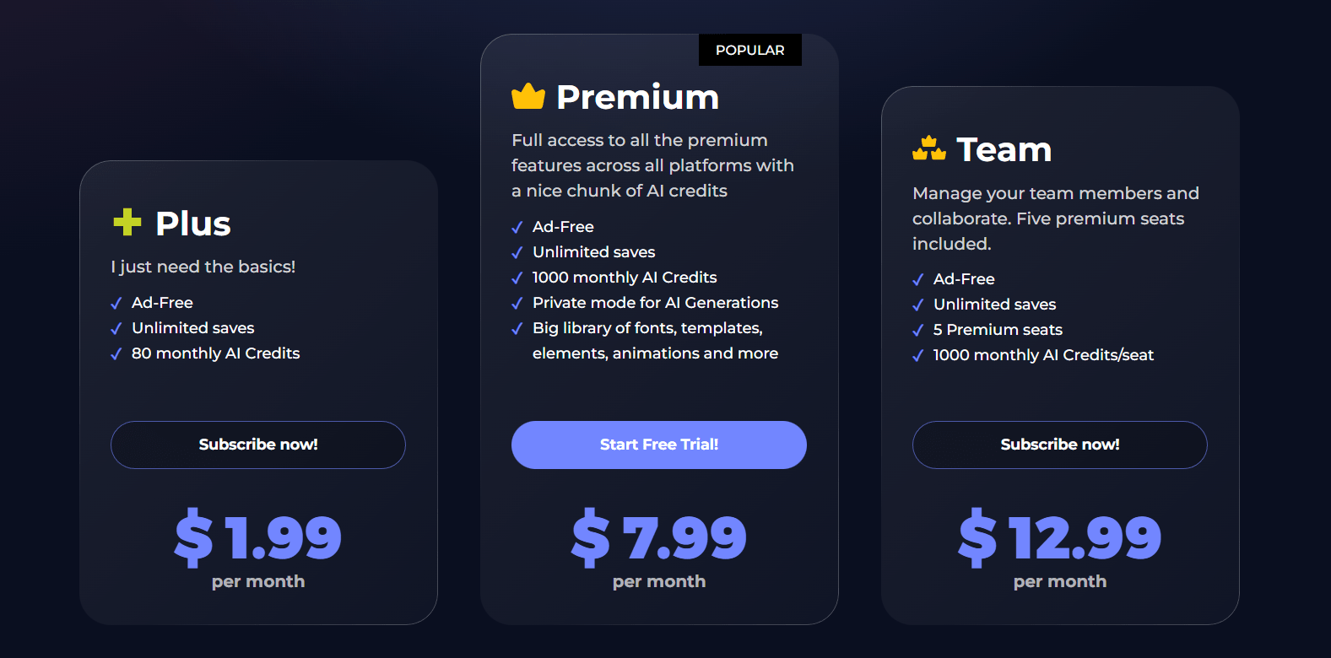The height and width of the screenshot is (658, 1331).
Task: Subscribe now to the Team plan
Action: tap(1060, 445)
